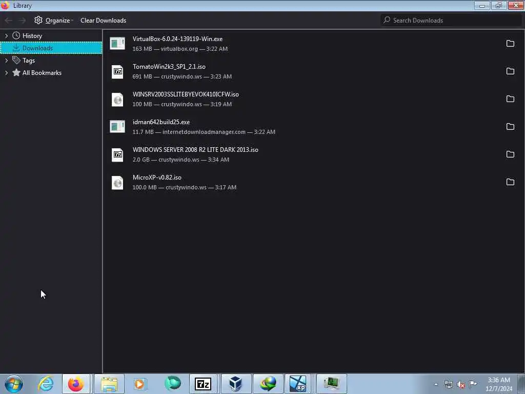Click the History clock icon
Screen dimensions: 525x394
pyautogui.click(x=16, y=35)
